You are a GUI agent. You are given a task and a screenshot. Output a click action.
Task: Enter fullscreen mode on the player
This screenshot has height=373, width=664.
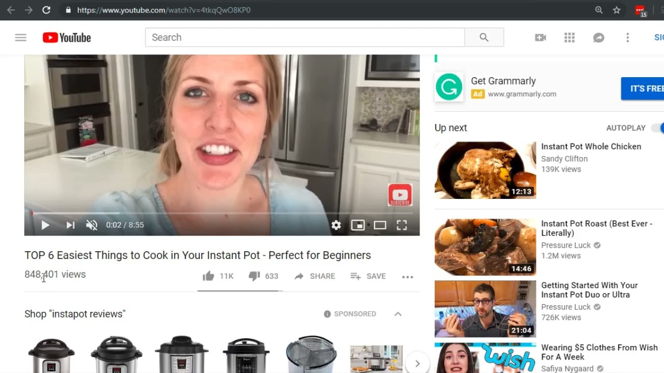pyautogui.click(x=402, y=225)
